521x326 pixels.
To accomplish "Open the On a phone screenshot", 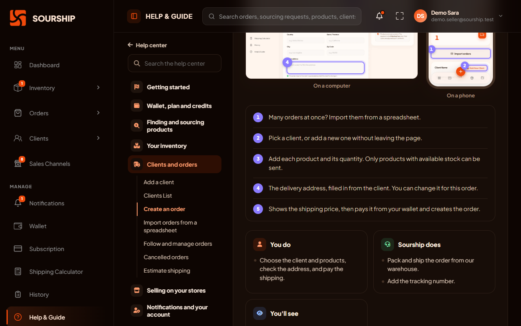I will pos(461,60).
